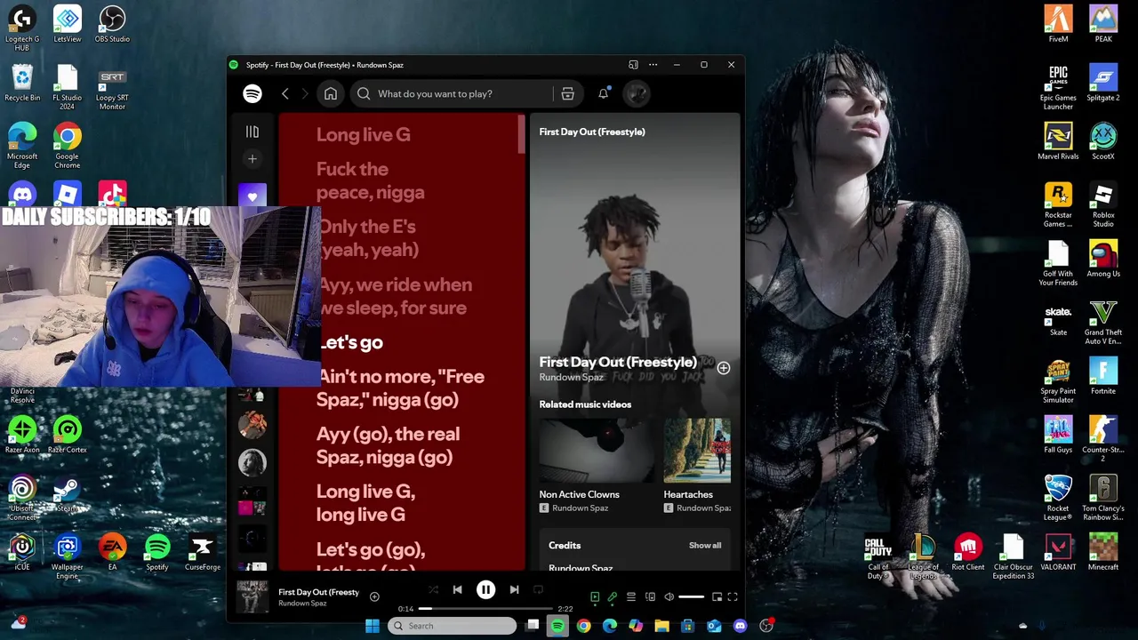The image size is (1138, 640).
Task: Open Epic Games Launcher desktop icon
Action: click(1058, 87)
